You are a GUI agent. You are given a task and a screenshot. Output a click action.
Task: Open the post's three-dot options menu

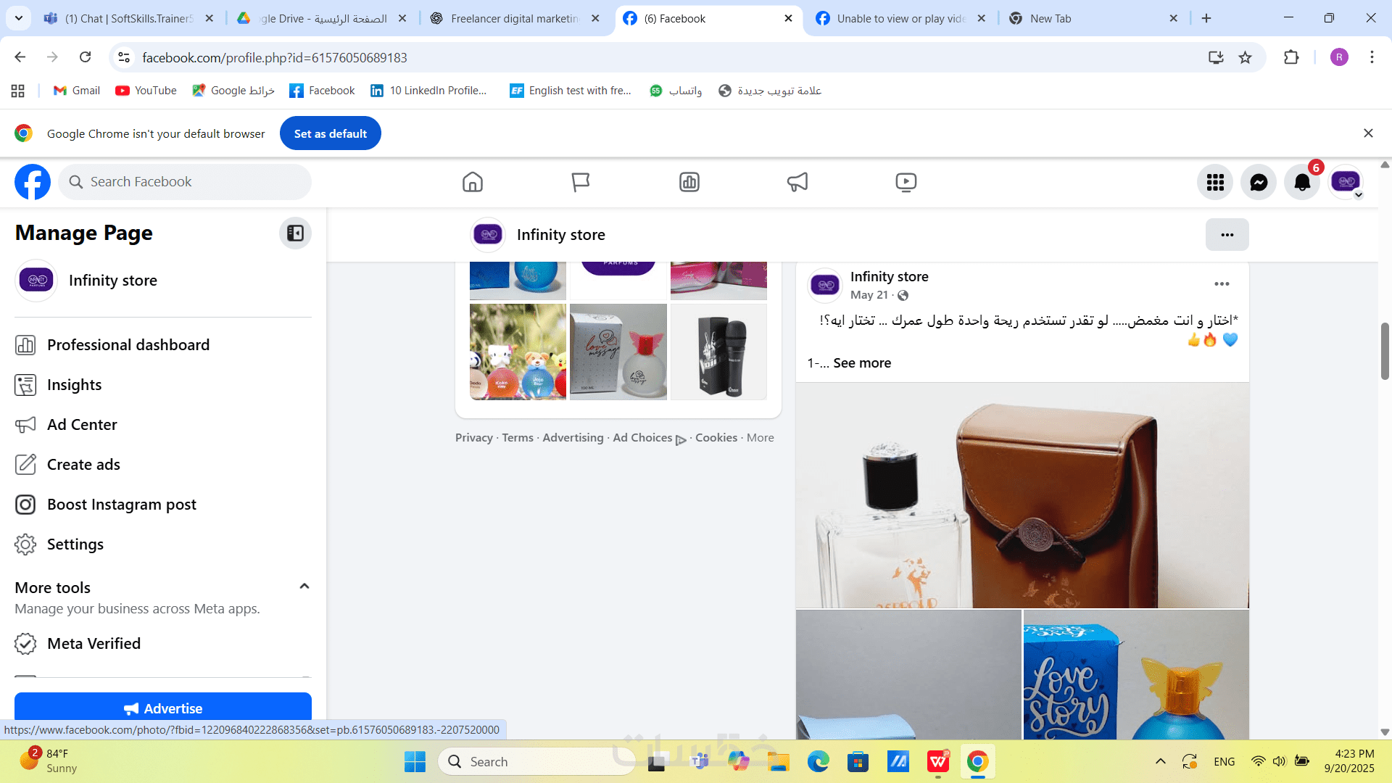point(1222,284)
